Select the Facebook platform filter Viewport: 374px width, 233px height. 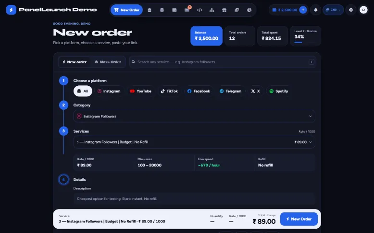(199, 91)
